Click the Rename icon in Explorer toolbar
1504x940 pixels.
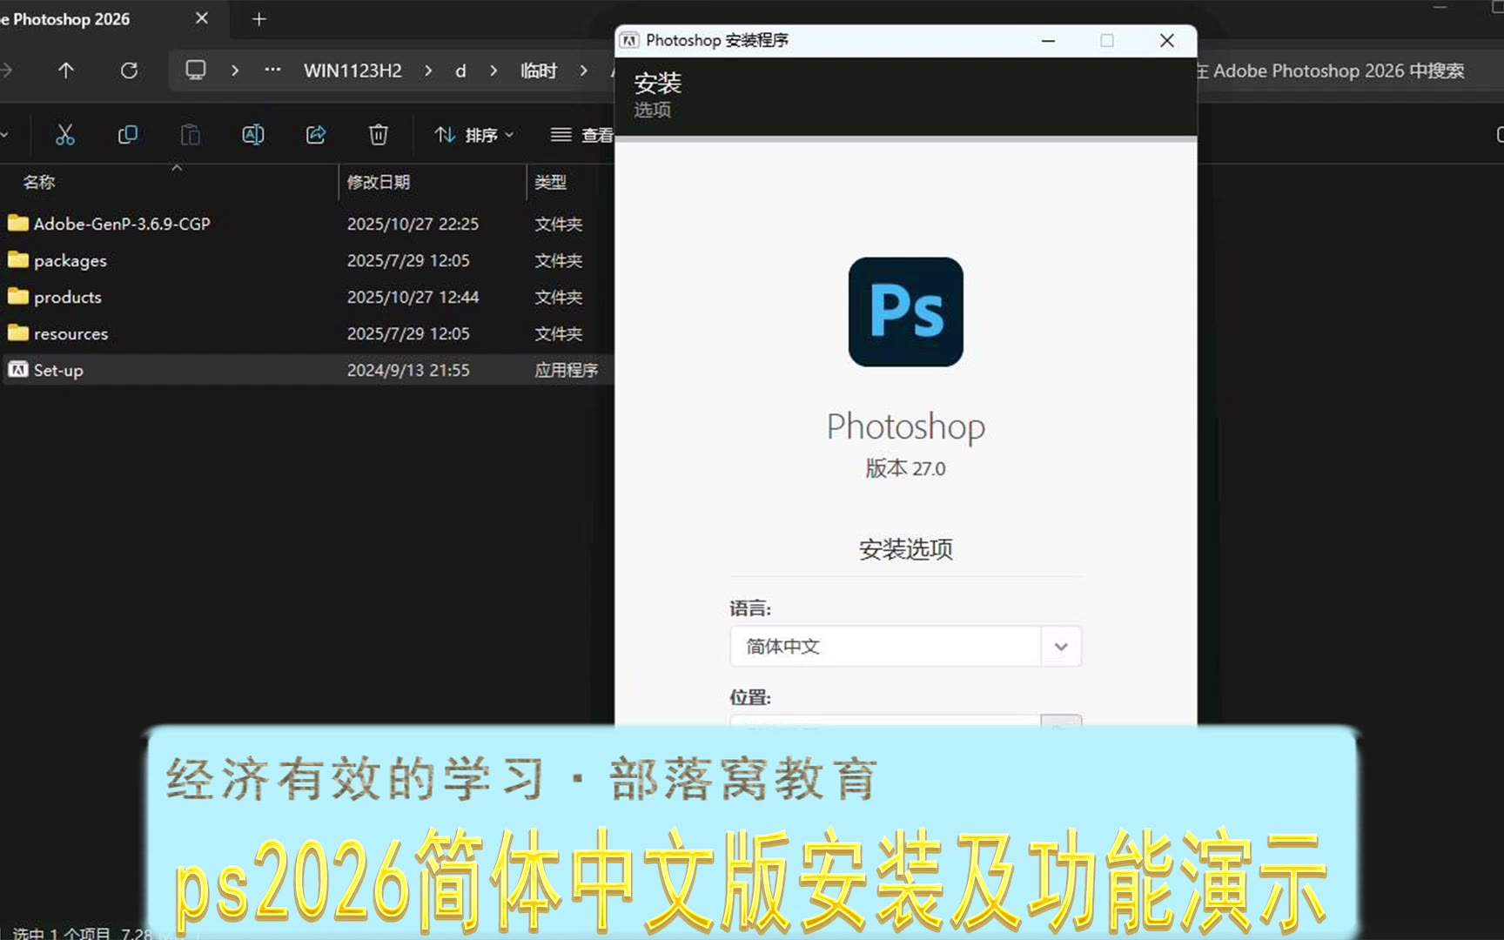pos(253,135)
